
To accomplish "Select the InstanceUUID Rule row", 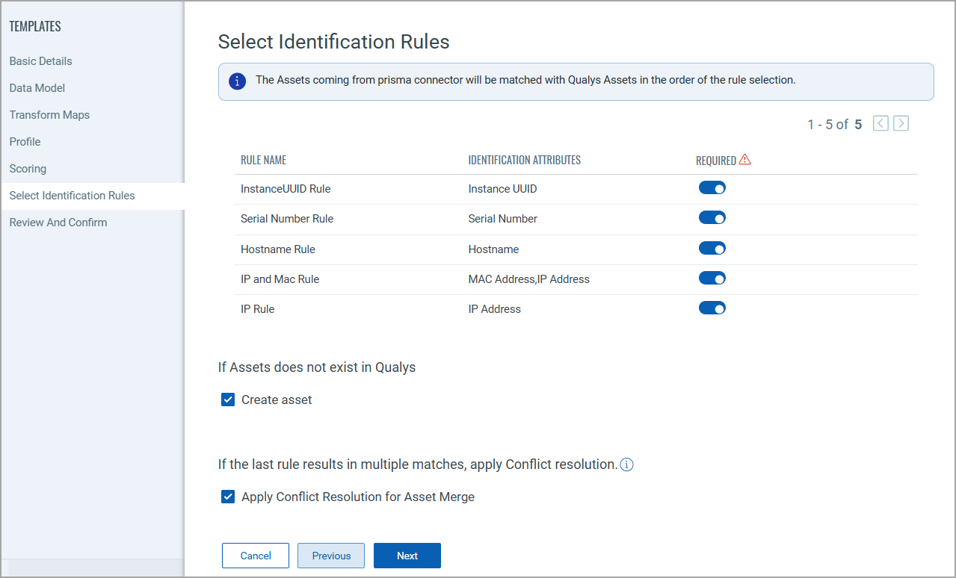I will click(286, 189).
